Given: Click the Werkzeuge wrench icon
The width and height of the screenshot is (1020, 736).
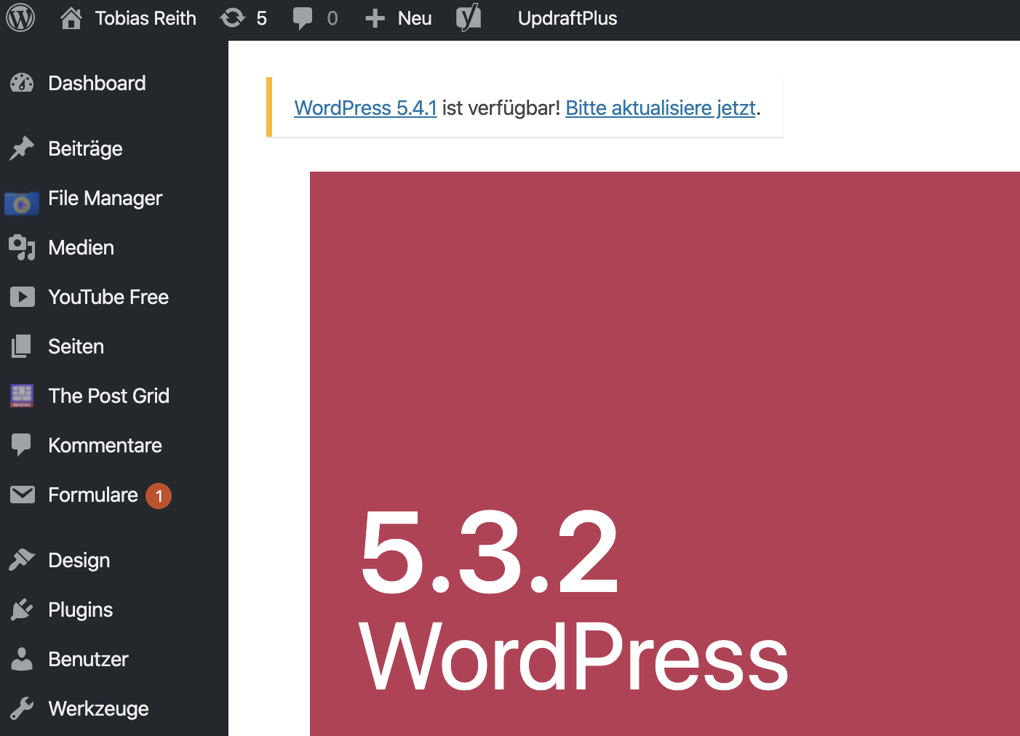Looking at the screenshot, I should point(22,708).
